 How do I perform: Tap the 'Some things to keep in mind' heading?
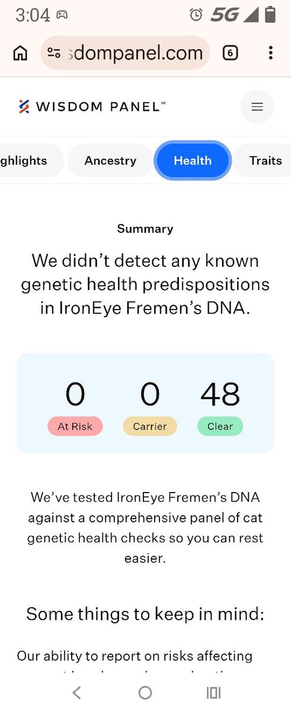(145, 614)
